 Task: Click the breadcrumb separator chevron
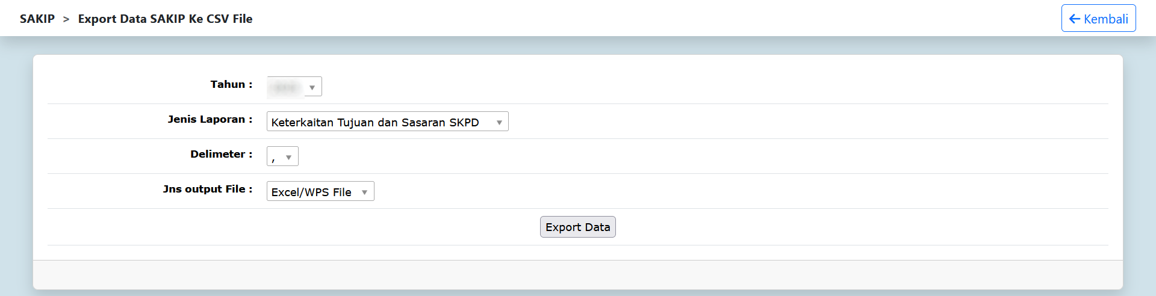(66, 19)
